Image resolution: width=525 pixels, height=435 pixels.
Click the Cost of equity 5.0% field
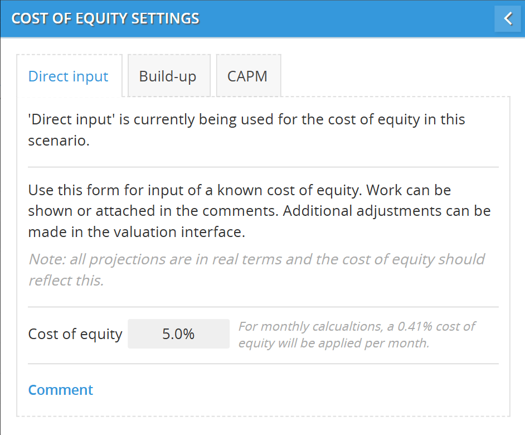[x=178, y=334]
